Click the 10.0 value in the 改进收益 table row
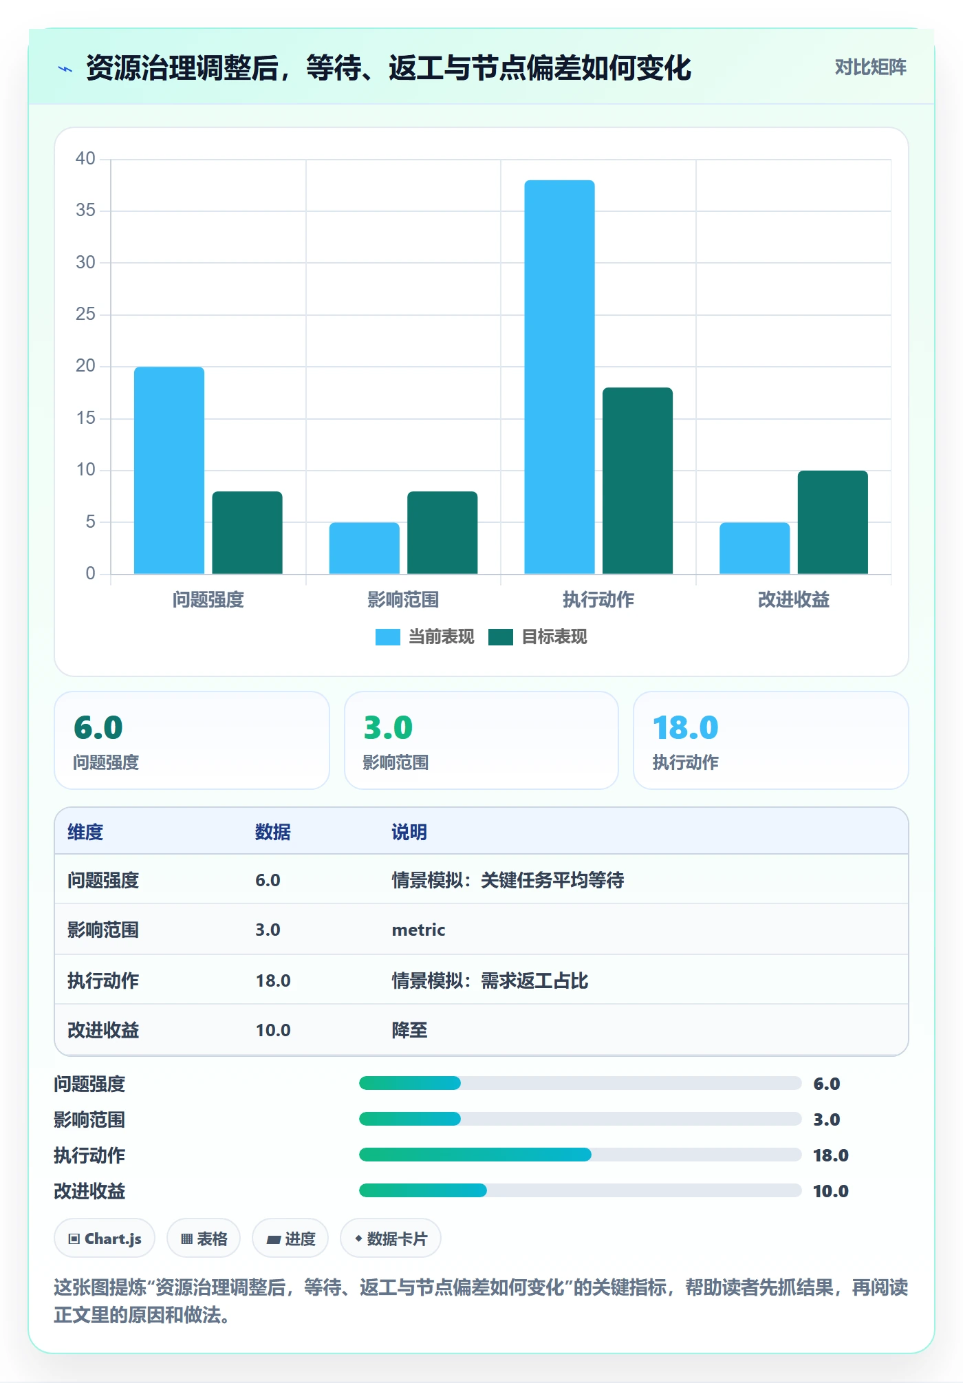Image resolution: width=963 pixels, height=1383 pixels. [273, 1030]
